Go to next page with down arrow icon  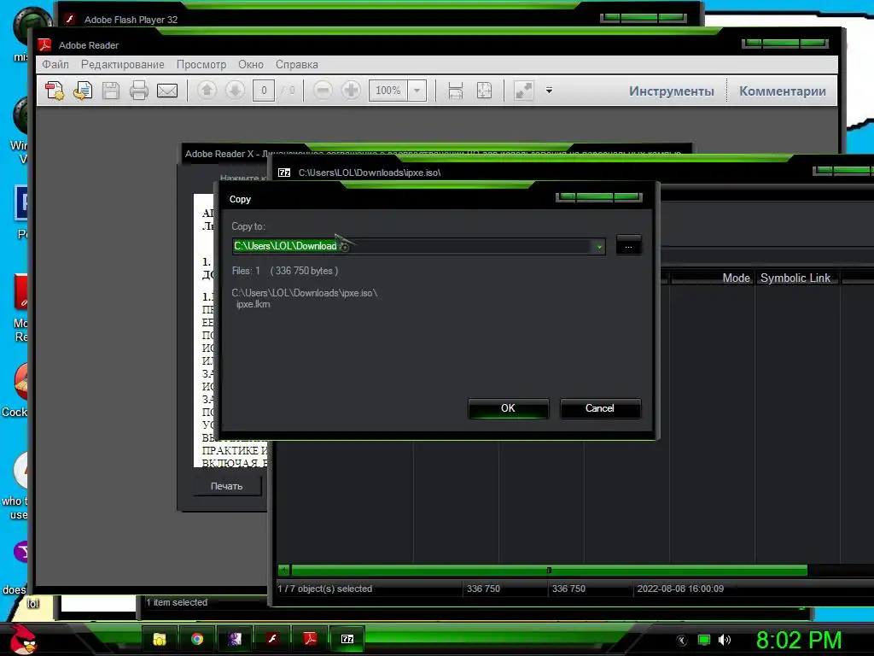(x=236, y=90)
